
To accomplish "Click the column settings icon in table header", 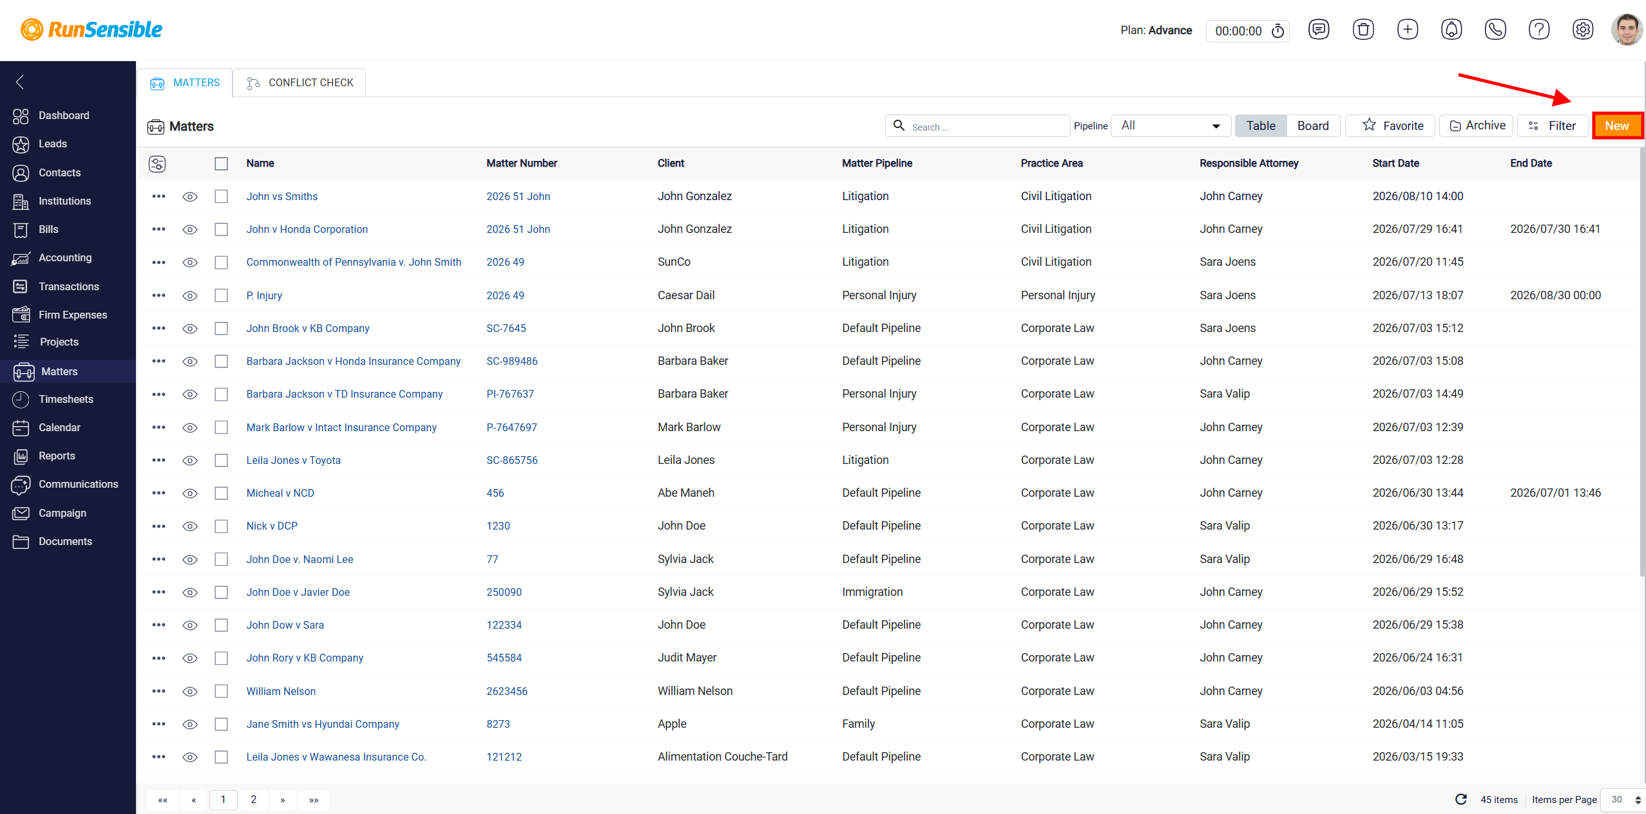I will pyautogui.click(x=157, y=163).
